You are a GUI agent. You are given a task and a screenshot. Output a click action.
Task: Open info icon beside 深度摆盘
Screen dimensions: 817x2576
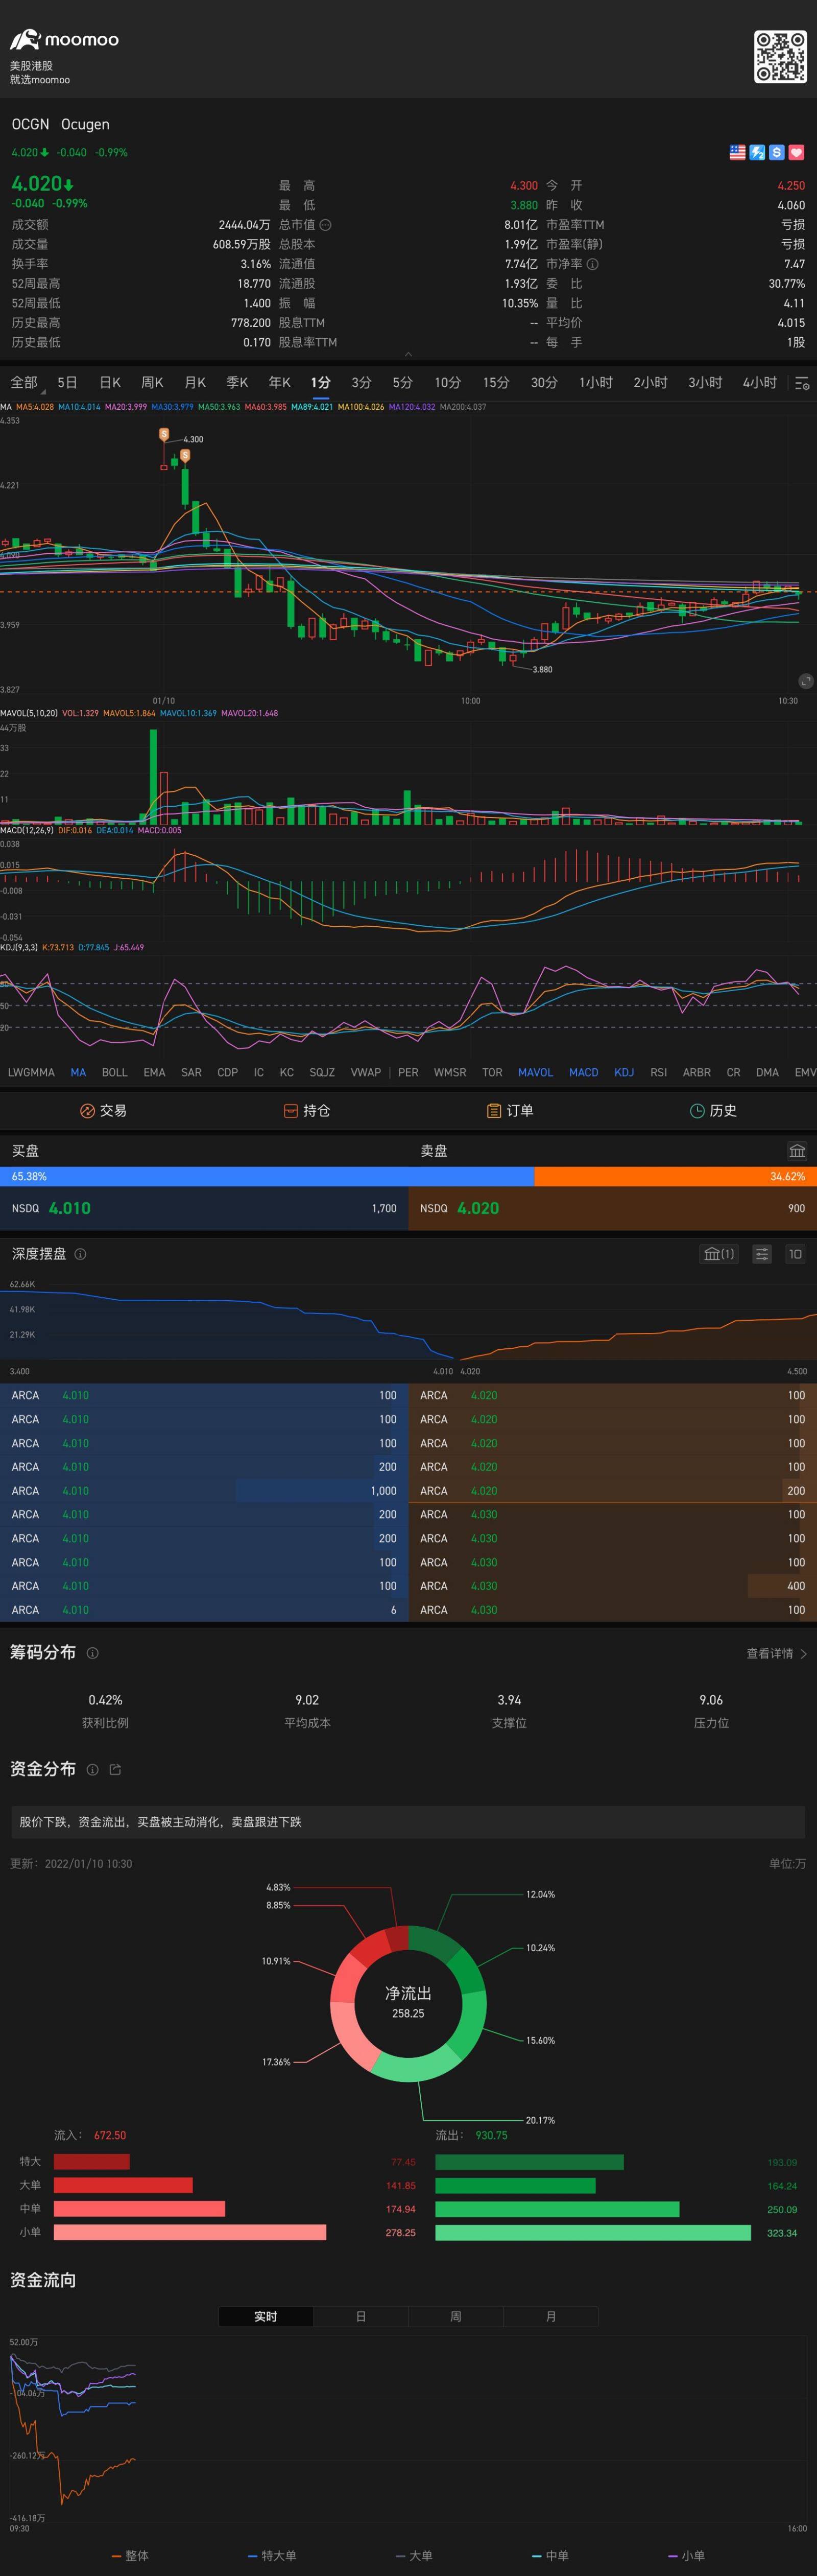point(80,1254)
